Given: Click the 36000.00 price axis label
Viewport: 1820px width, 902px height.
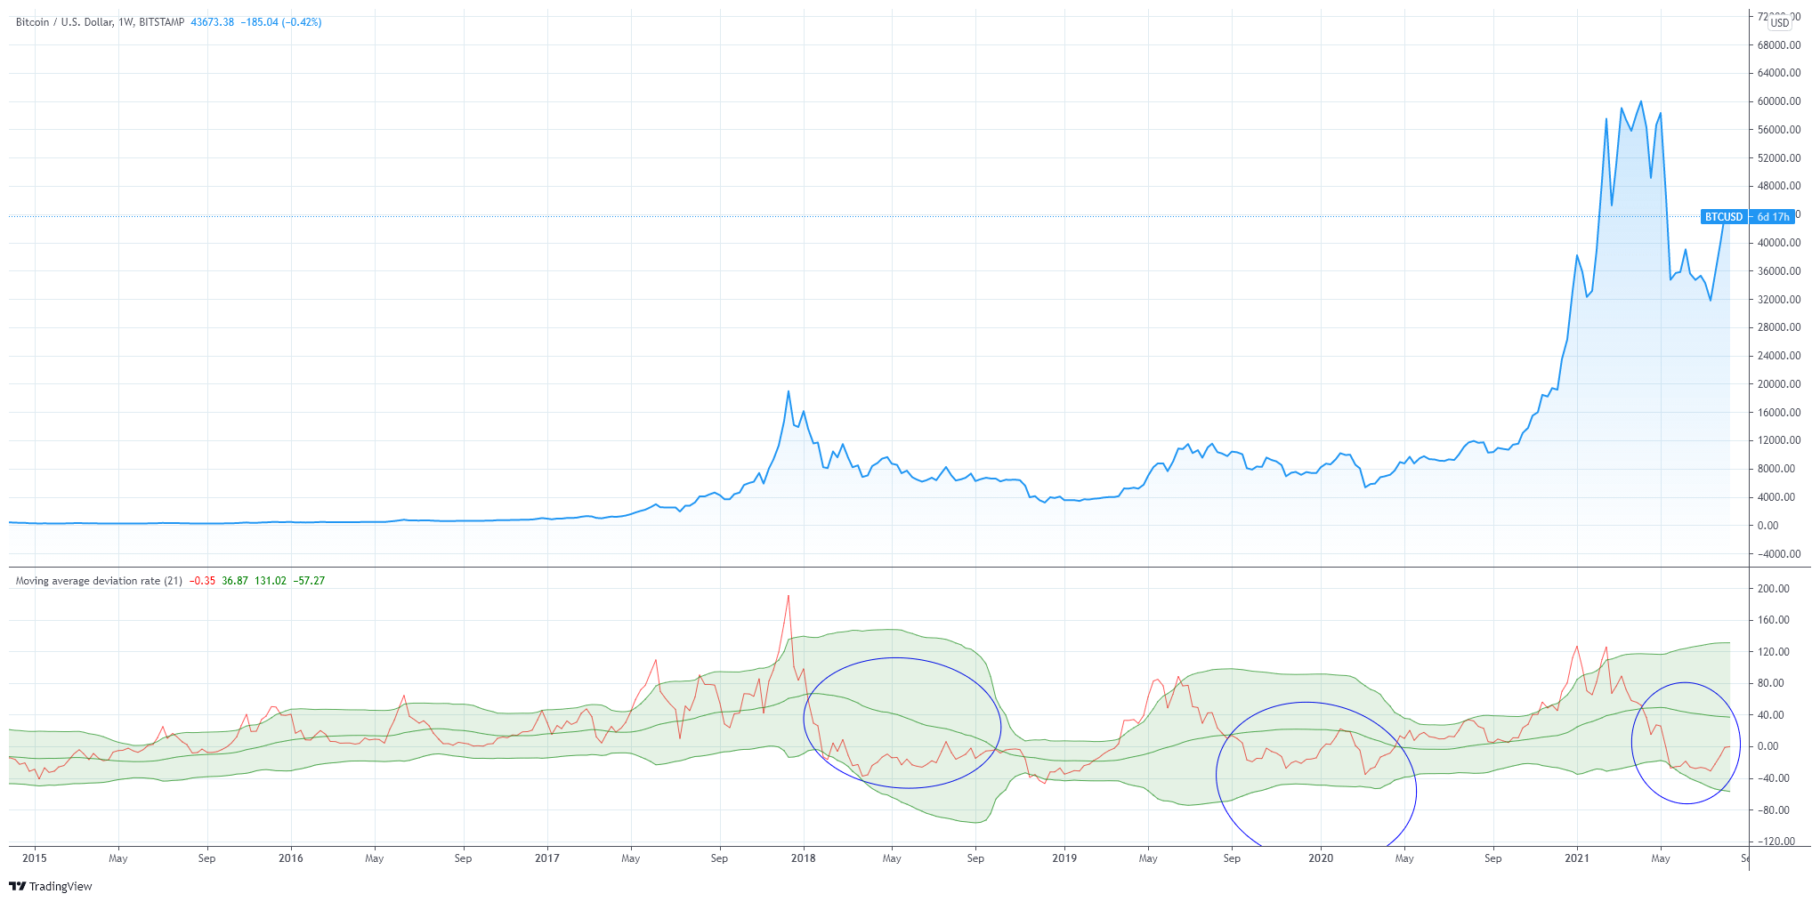Looking at the screenshot, I should pos(1779,271).
